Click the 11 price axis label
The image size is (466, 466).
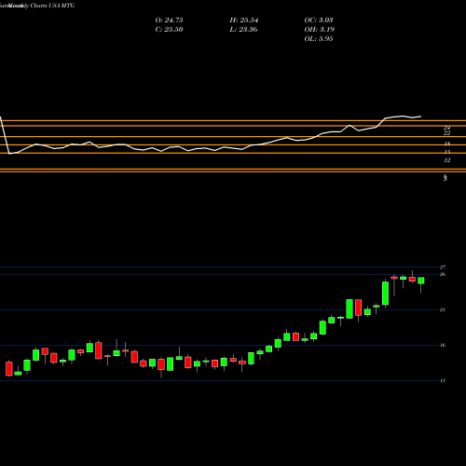pyautogui.click(x=443, y=380)
